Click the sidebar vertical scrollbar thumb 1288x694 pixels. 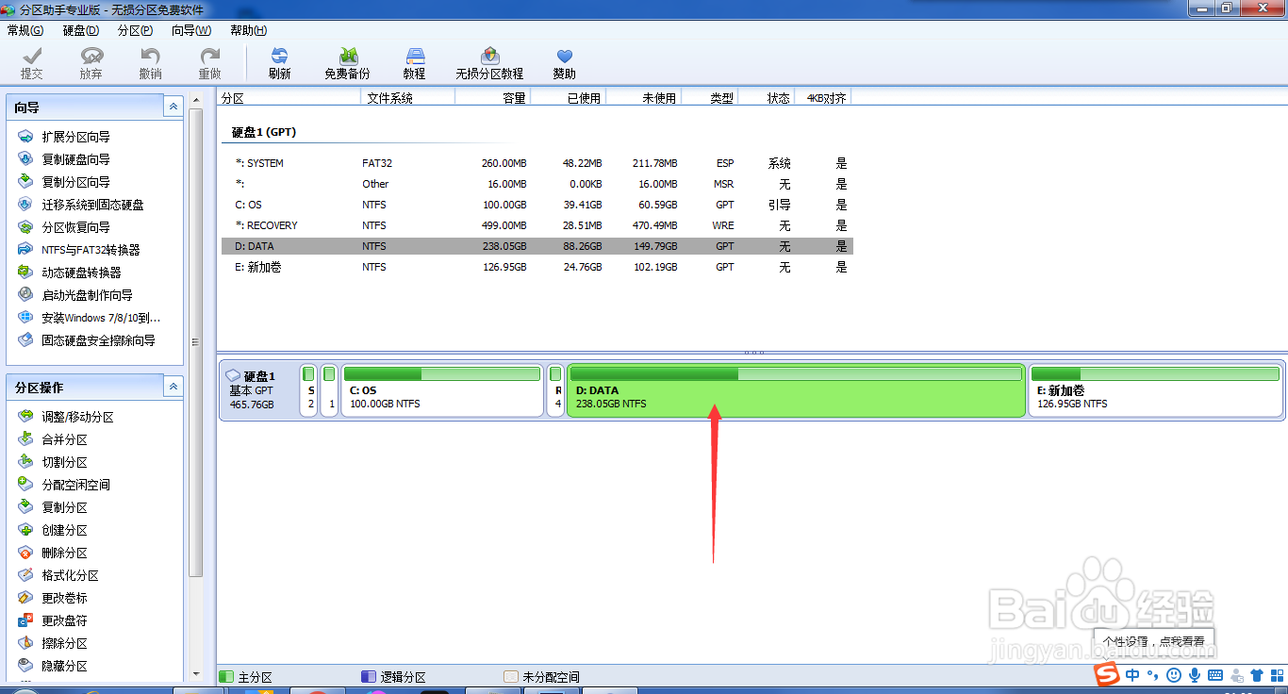pyautogui.click(x=196, y=342)
